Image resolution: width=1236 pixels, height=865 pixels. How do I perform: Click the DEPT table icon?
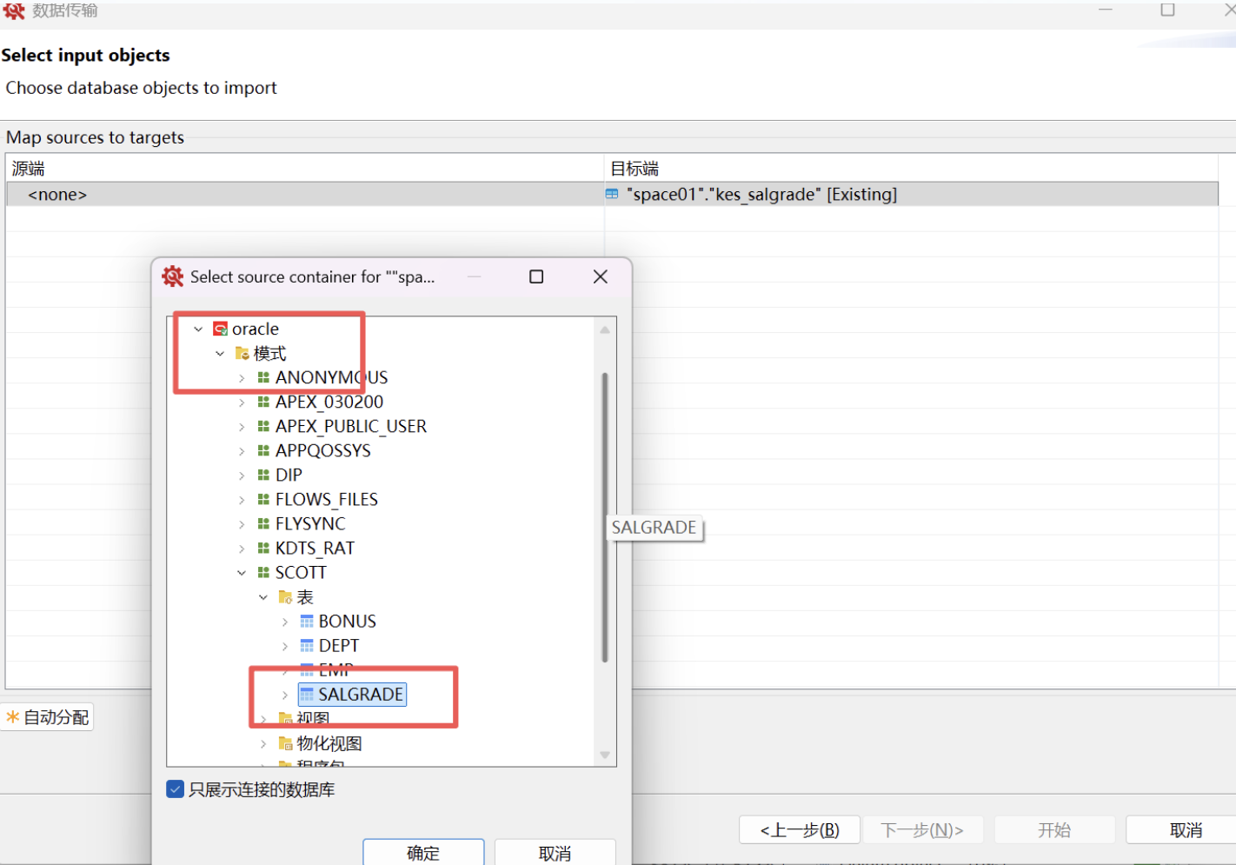(x=307, y=646)
